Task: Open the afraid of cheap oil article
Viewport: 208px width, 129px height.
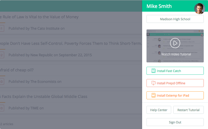Action: [x=17, y=70]
